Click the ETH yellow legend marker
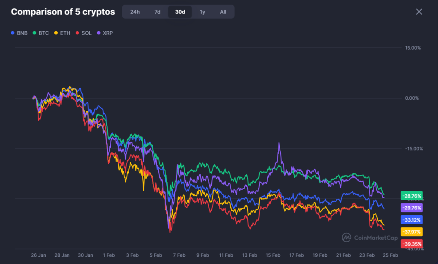Viewport: 438px width, 264px height. click(55, 33)
